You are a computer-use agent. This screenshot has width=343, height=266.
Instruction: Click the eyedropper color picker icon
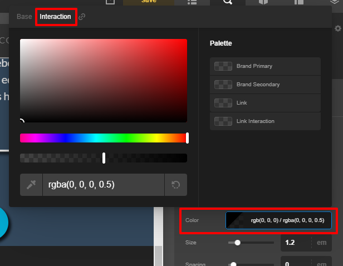31,185
